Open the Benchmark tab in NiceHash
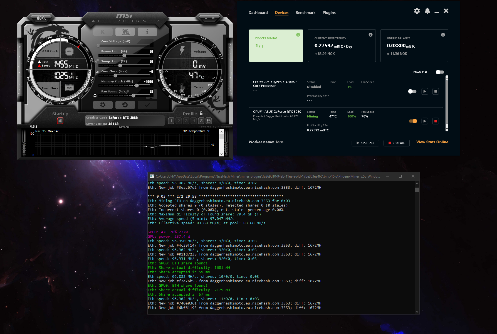The image size is (497, 334). [x=305, y=13]
